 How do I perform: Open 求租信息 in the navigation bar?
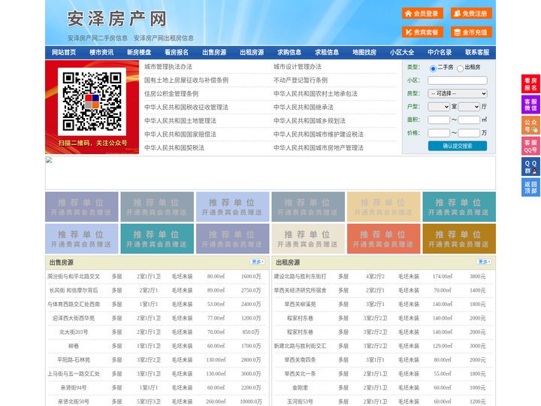(x=327, y=53)
